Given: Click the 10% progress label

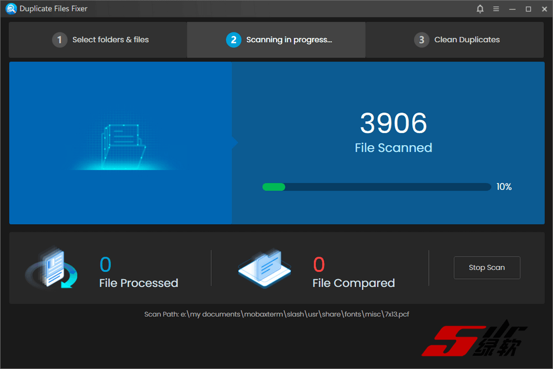Looking at the screenshot, I should tap(504, 187).
